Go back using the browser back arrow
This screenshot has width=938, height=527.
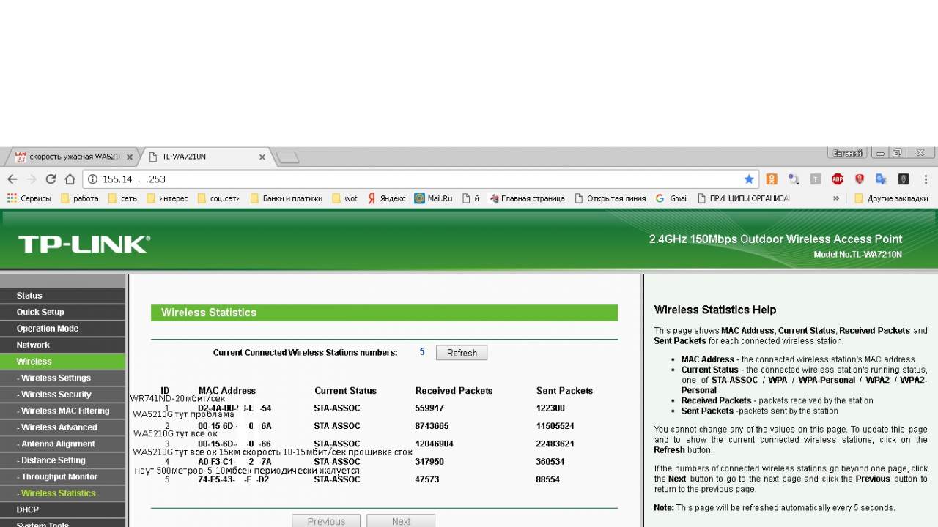(12, 179)
